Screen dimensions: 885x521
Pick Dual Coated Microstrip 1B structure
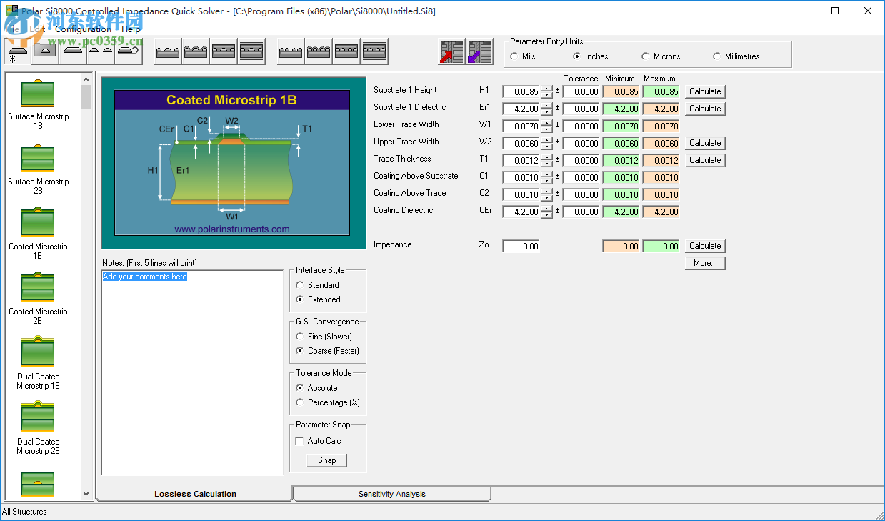(38, 354)
